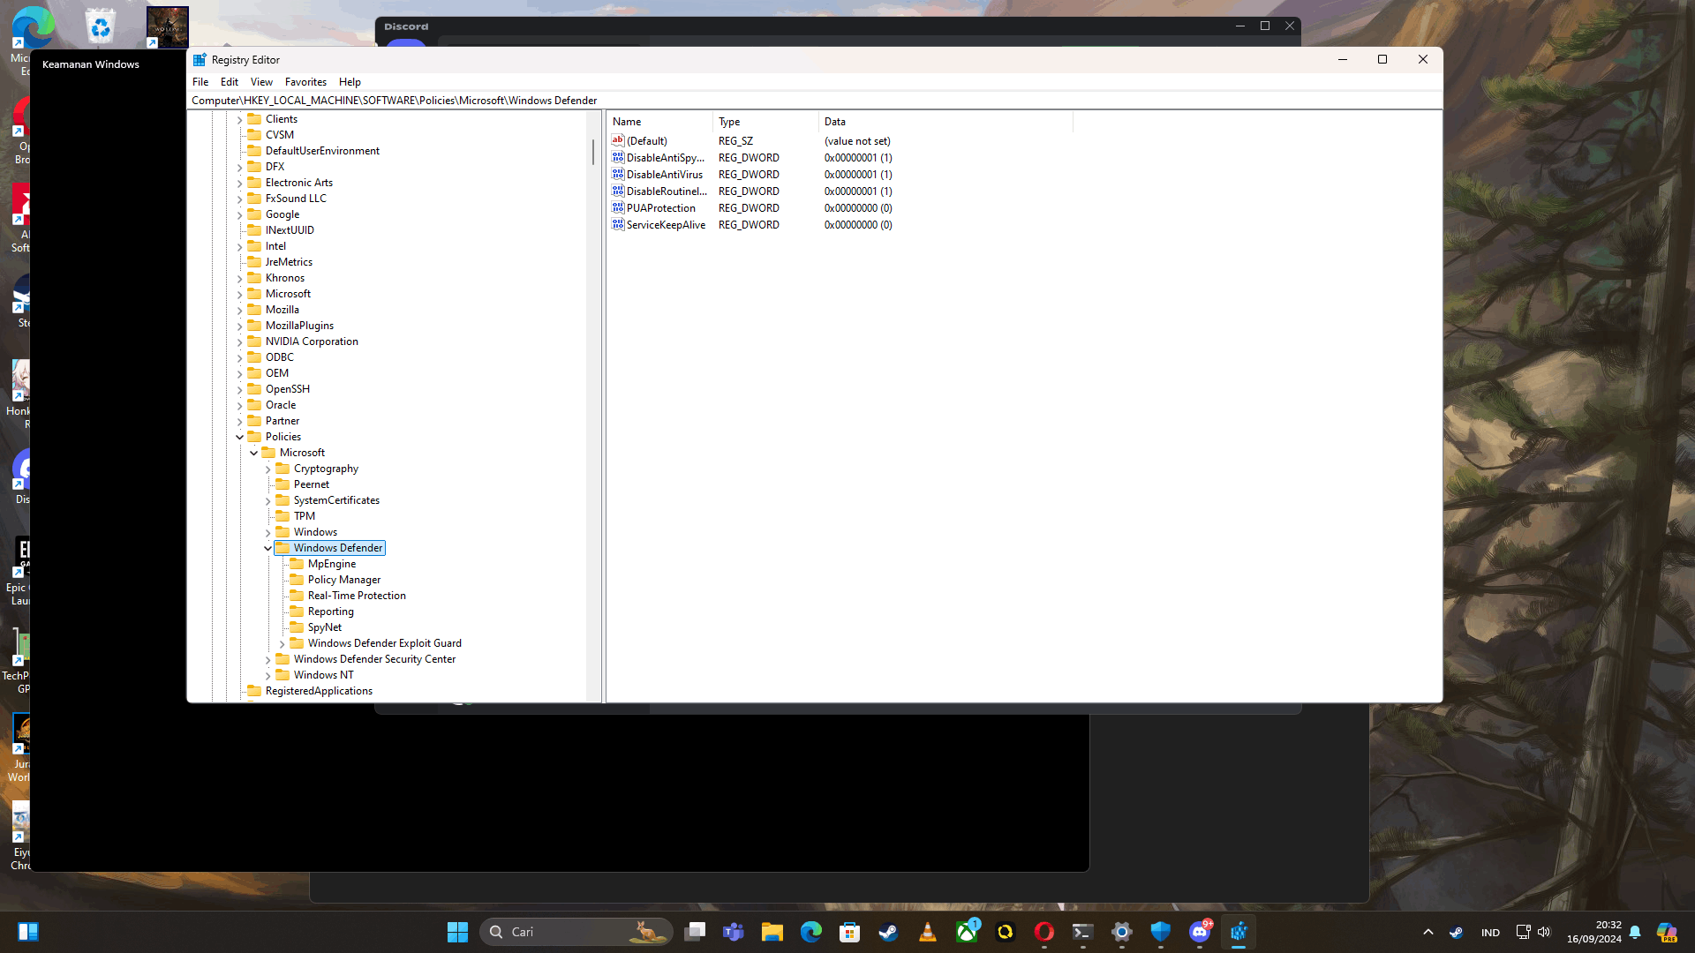Open the Edit menu
This screenshot has width=1695, height=953.
pos(229,82)
